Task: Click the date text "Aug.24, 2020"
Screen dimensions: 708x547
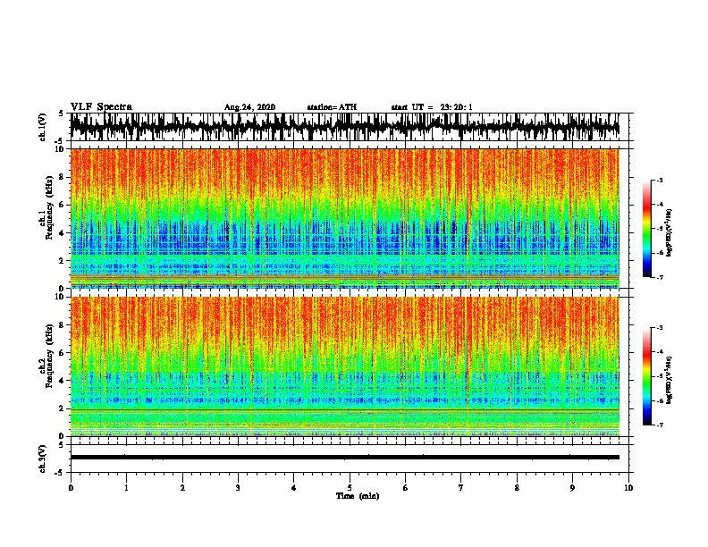Action: click(x=249, y=107)
